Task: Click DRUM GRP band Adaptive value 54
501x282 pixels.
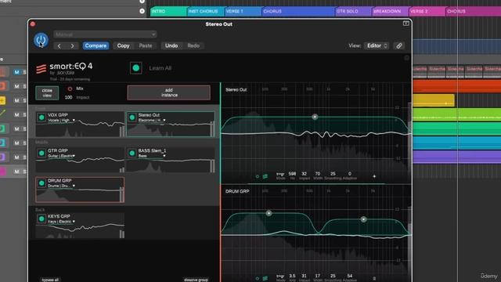Action: coord(350,276)
